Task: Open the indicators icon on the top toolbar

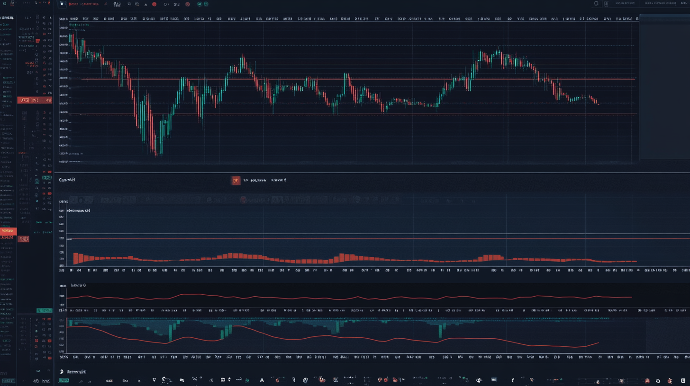Action: [117, 4]
